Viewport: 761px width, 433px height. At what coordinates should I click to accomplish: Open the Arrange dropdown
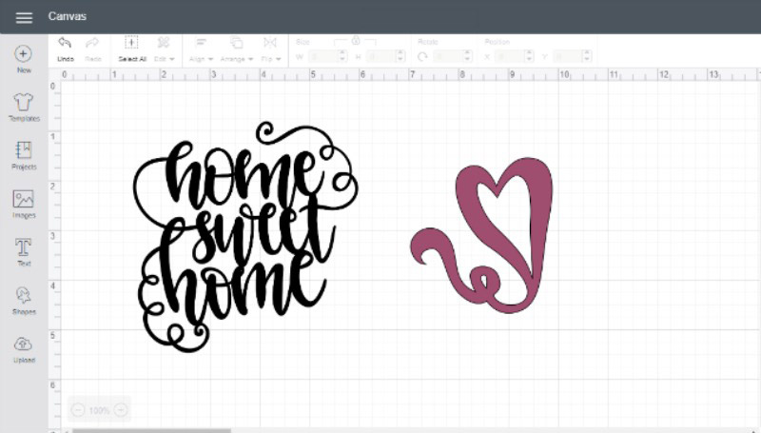[x=236, y=49]
